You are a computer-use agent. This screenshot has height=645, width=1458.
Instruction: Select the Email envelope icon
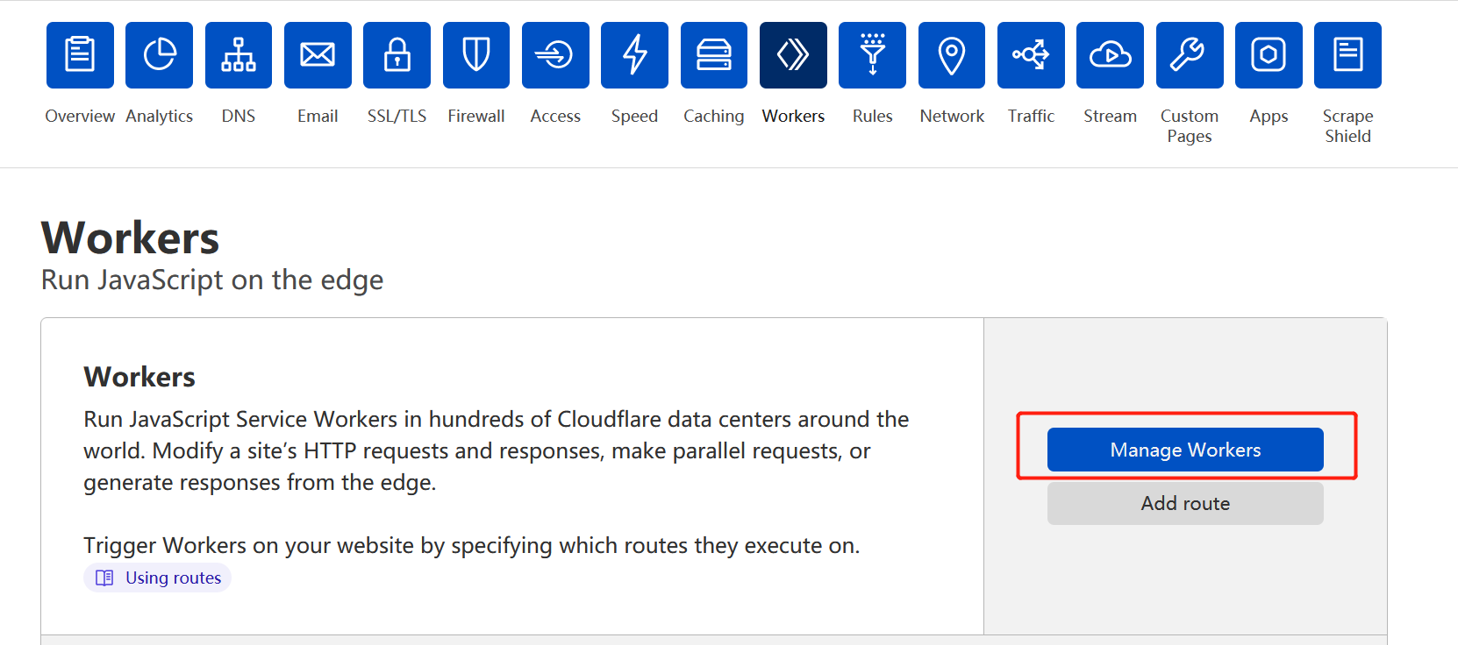coord(318,55)
